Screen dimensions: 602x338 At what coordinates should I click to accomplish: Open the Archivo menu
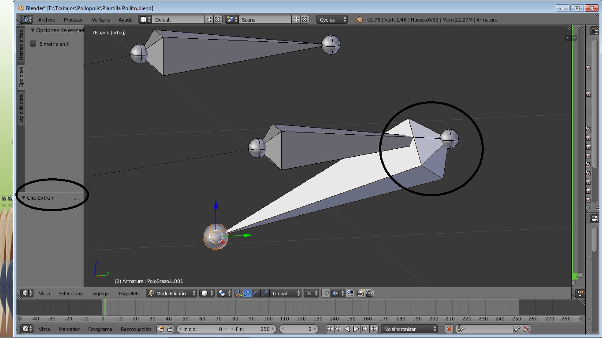click(47, 19)
